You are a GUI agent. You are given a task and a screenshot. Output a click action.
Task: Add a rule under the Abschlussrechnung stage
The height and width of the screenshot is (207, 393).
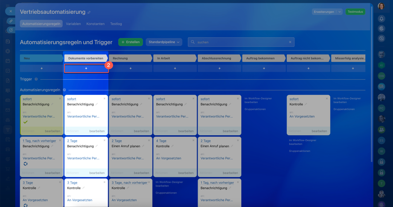(x=220, y=68)
